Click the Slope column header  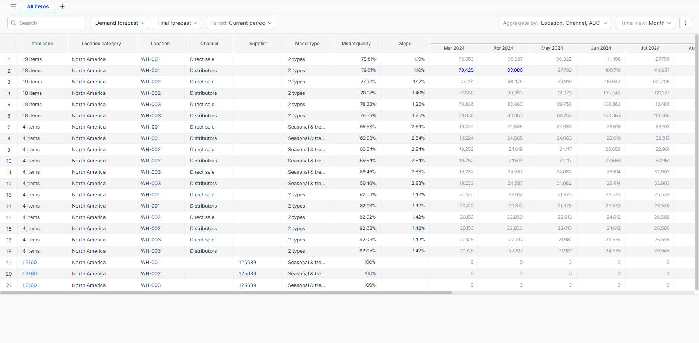click(405, 44)
